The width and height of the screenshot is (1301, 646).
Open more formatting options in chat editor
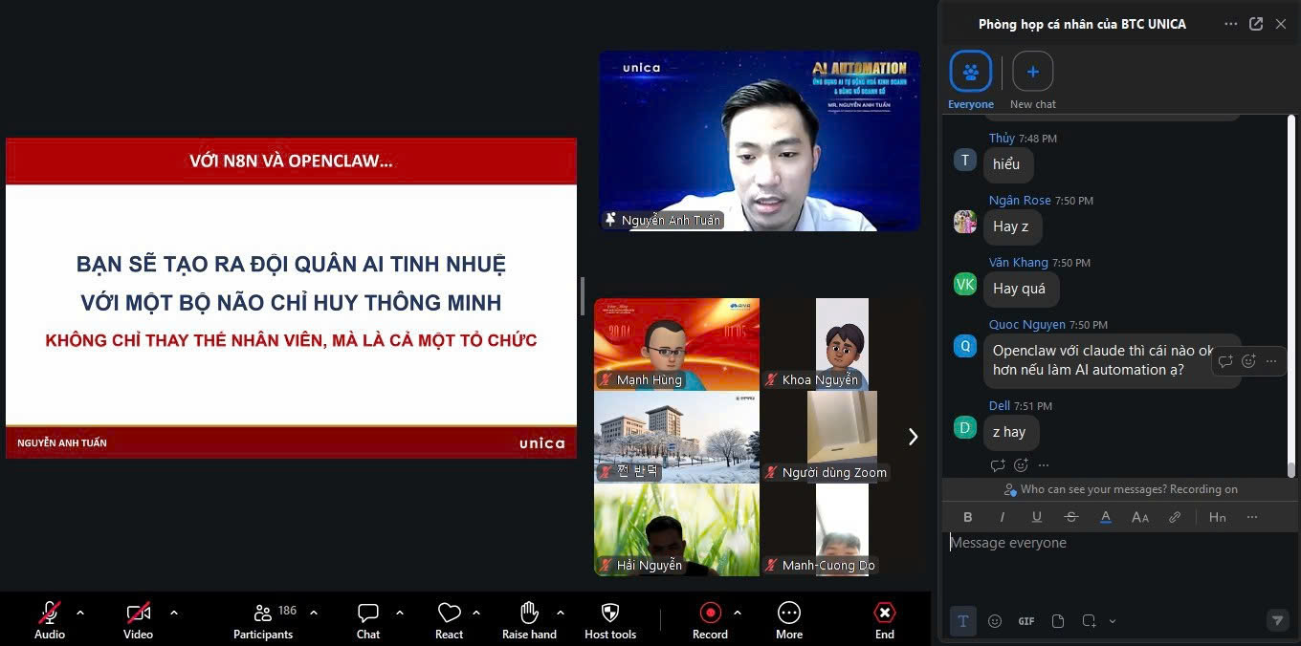tap(1252, 517)
